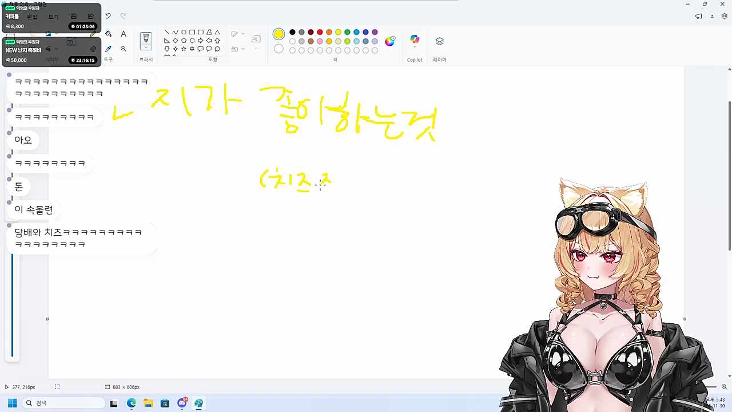Select the text tool in Paint
732x412 pixels.
pyautogui.click(x=124, y=34)
